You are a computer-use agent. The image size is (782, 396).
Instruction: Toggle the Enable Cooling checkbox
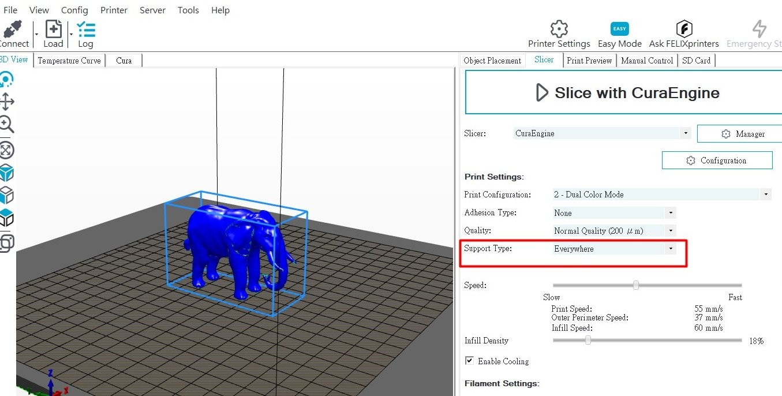coord(470,361)
